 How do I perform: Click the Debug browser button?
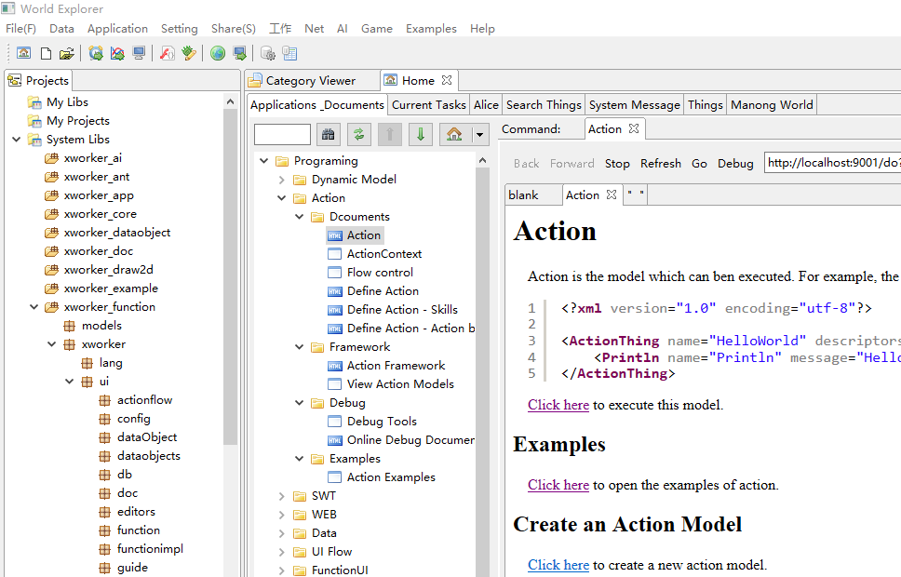coord(735,163)
